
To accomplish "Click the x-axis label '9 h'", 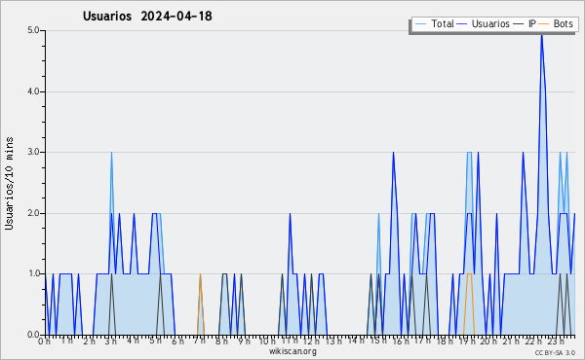I will coord(244,342).
